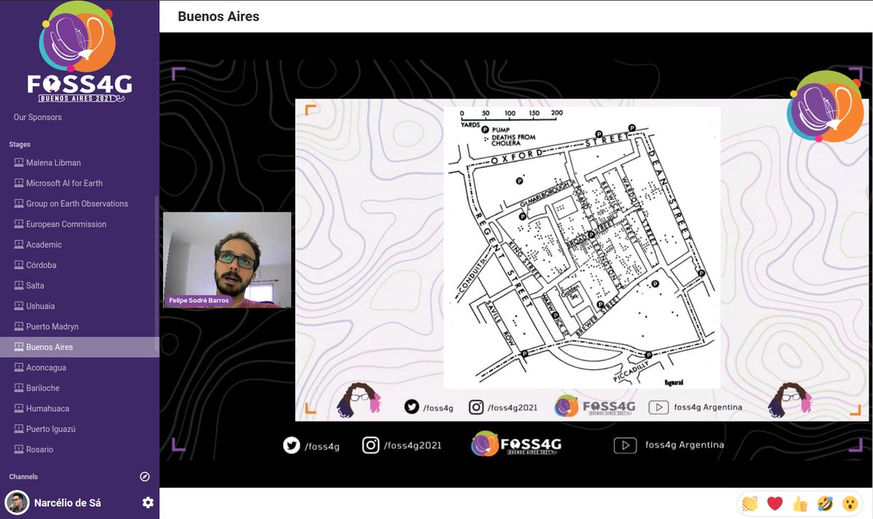
Task: Click the Instagram icon in bottom banner
Action: (371, 445)
